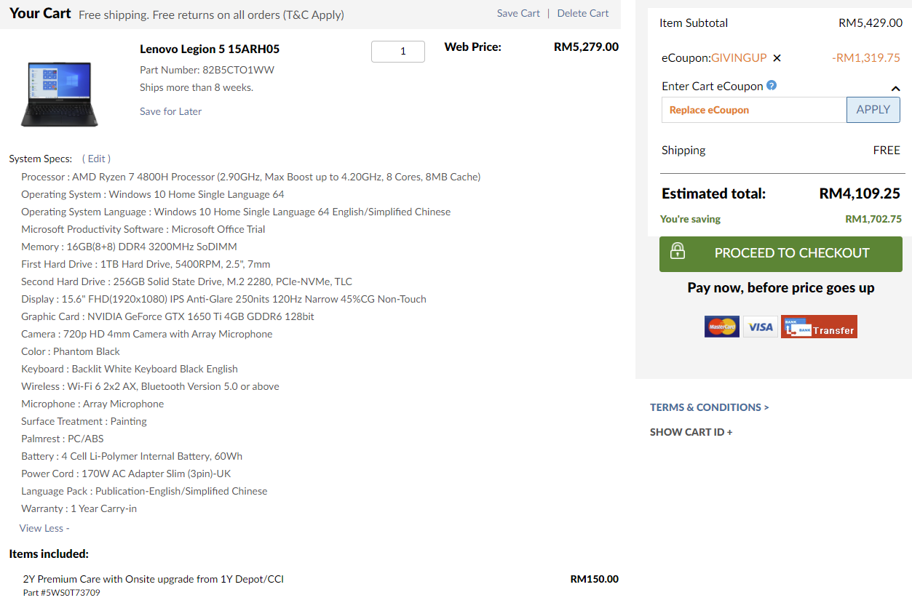This screenshot has height=603, width=912.
Task: Click the Bank Transfer payment icon
Action: pyautogui.click(x=819, y=327)
